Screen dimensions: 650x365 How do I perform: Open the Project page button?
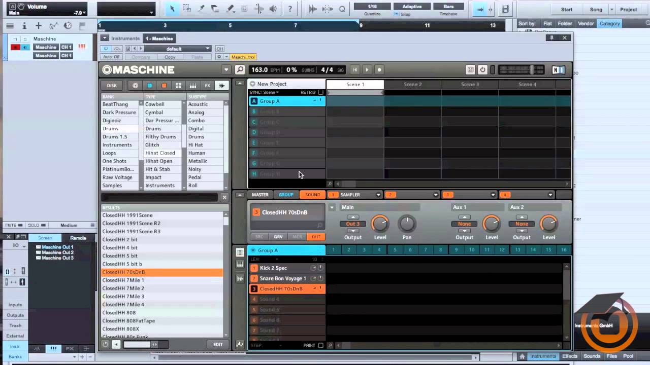(x=628, y=9)
